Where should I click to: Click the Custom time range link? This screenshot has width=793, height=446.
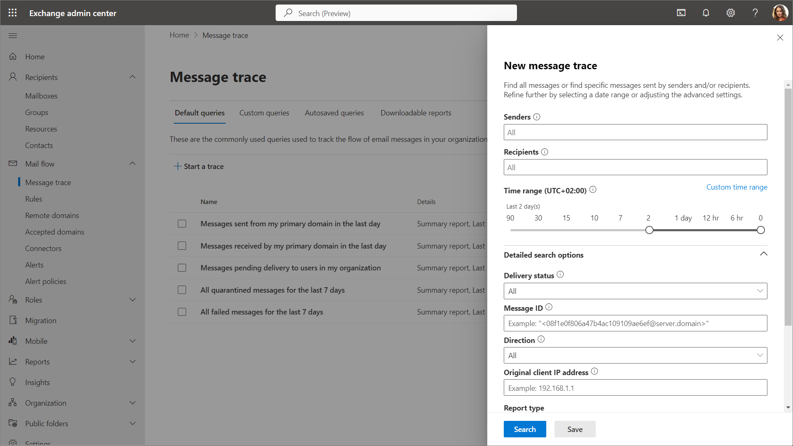coord(736,187)
